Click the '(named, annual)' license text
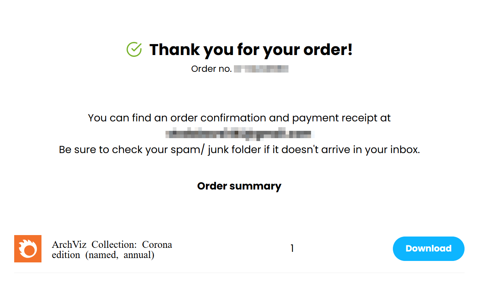 point(120,255)
